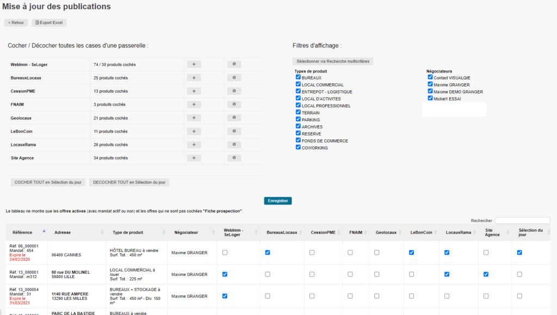
Task: Sort the table by Négociateur column
Action: [x=185, y=232]
